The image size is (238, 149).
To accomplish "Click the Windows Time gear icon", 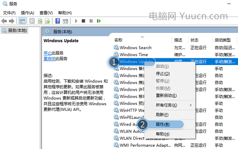I will 116,54.
